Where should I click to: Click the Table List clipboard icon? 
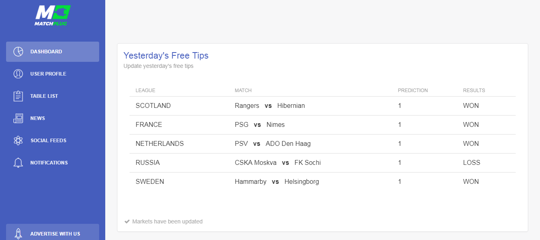click(x=18, y=96)
